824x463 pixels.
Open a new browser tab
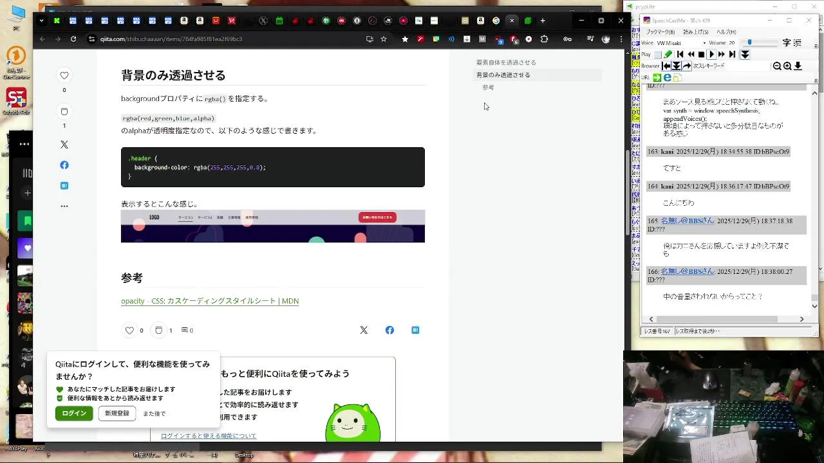[543, 21]
